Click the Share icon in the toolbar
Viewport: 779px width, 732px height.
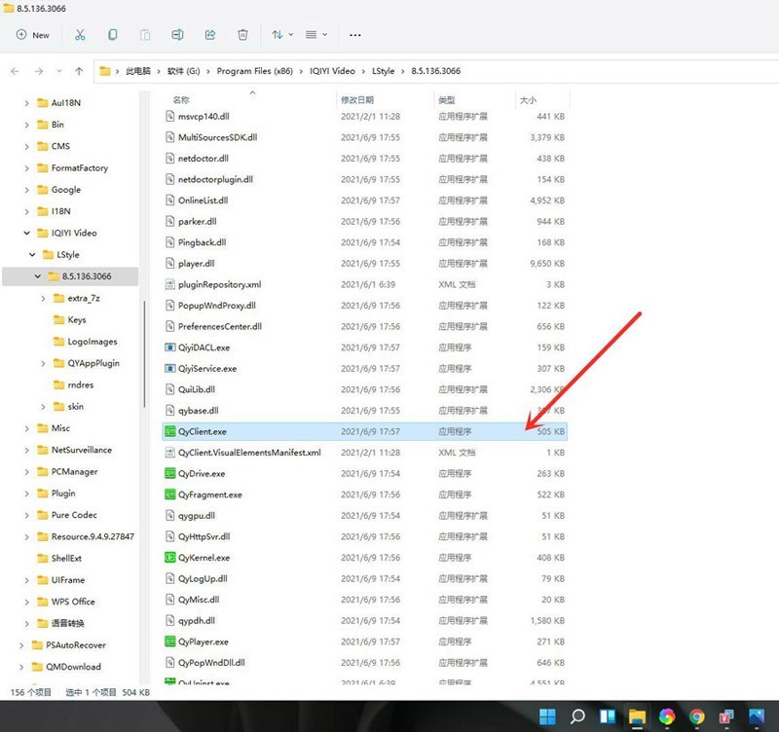tap(210, 35)
